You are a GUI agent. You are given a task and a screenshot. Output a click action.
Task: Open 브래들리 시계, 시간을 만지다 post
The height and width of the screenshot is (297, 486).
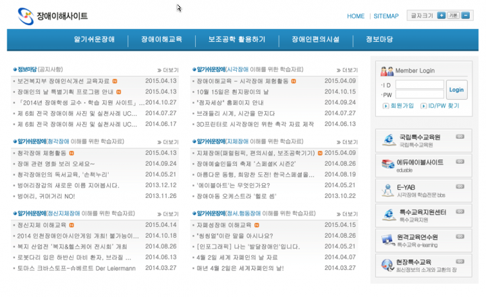point(236,114)
